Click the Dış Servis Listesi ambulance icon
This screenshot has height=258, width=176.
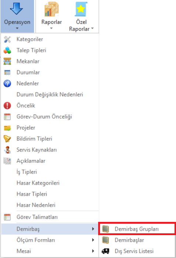[x=106, y=251]
